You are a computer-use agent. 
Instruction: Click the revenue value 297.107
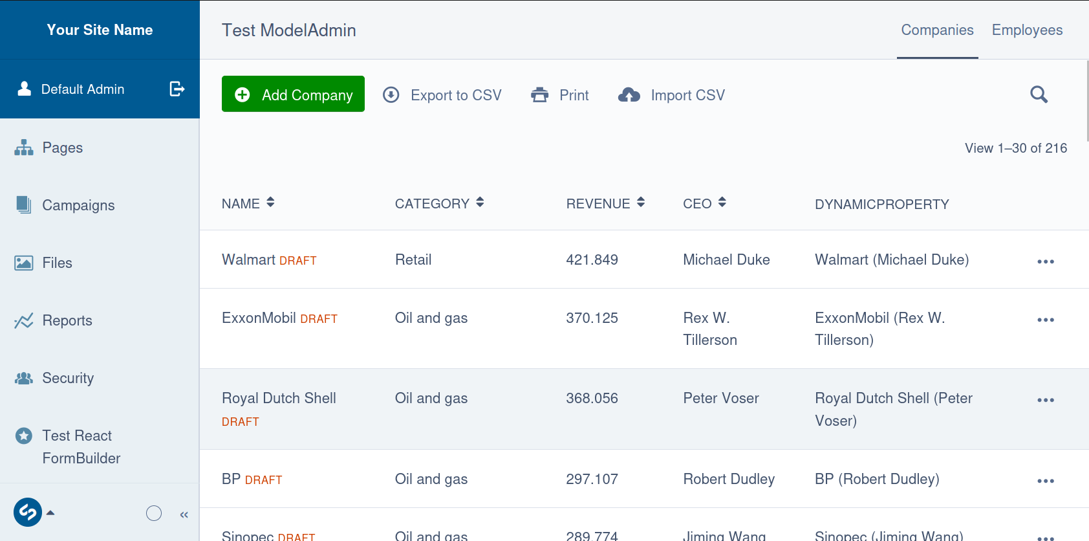click(x=592, y=479)
